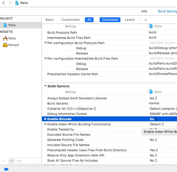The height and width of the screenshot is (172, 177).
Task: Click the filter icon in sidebar field
Action: (x=12, y=161)
